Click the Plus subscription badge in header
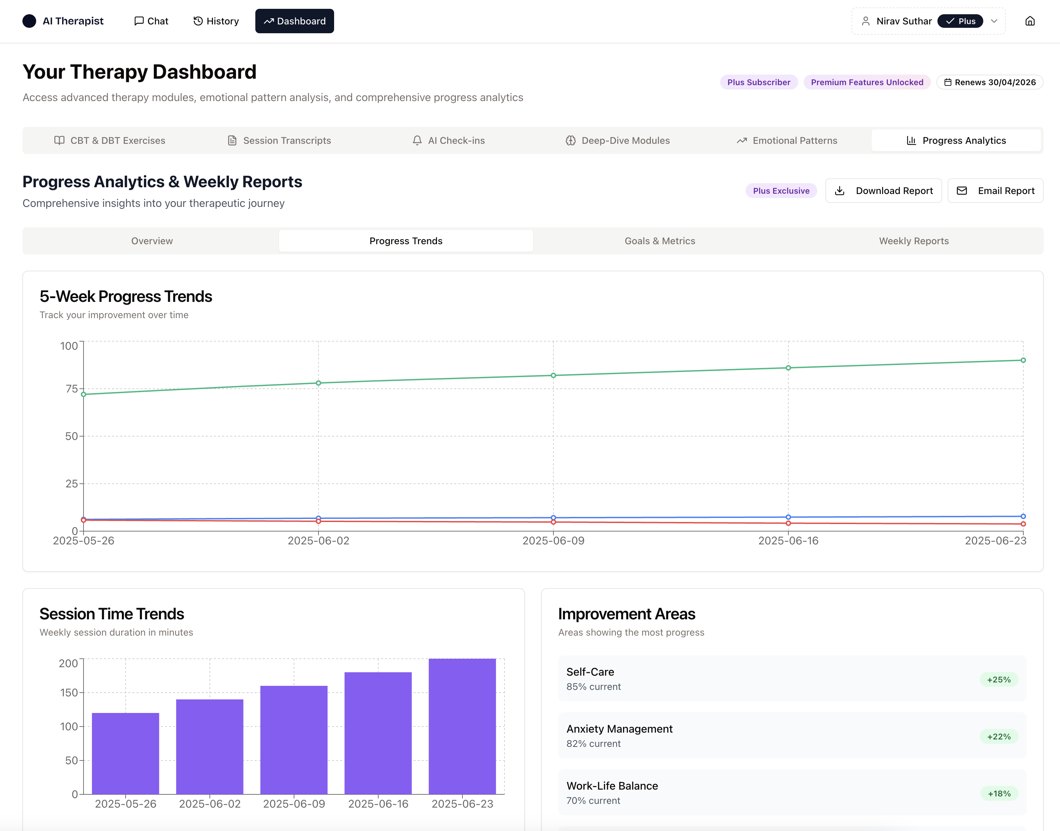The width and height of the screenshot is (1060, 831). pyautogui.click(x=960, y=21)
